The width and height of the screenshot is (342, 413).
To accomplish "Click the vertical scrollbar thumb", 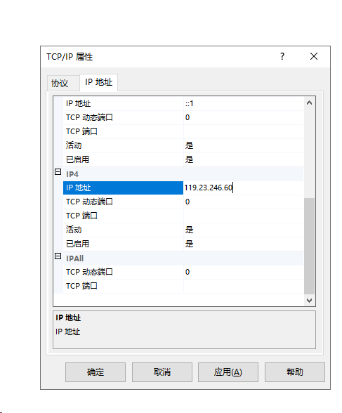I will pyautogui.click(x=310, y=246).
